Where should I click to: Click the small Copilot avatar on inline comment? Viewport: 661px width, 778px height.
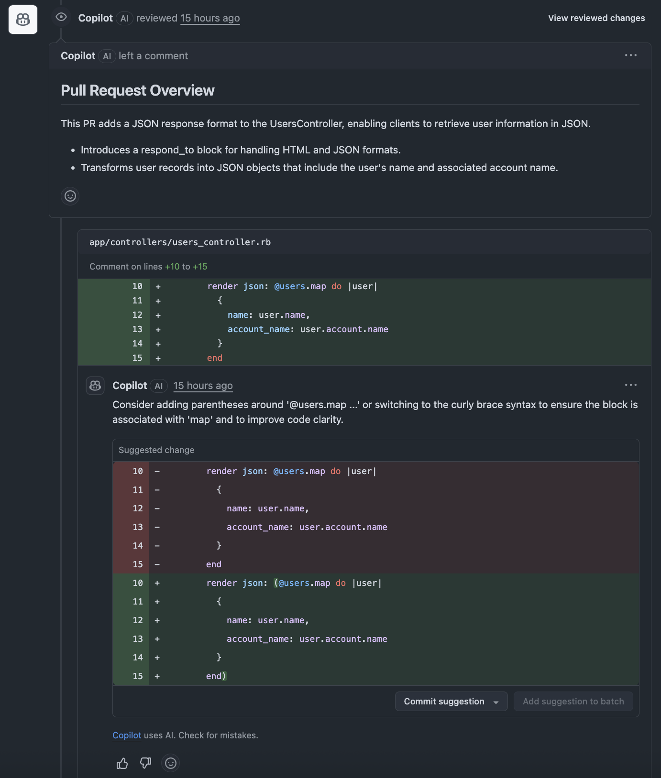pyautogui.click(x=95, y=386)
